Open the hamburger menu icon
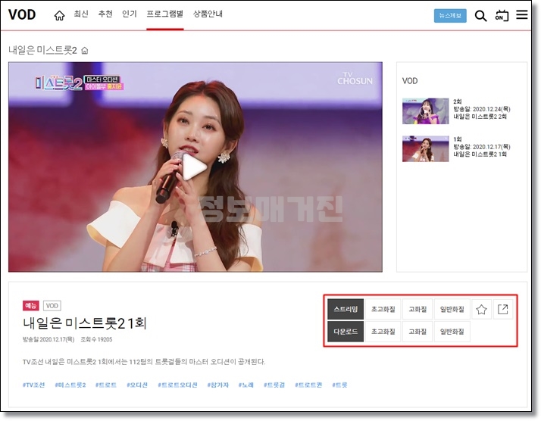541x421 pixels. pyautogui.click(x=521, y=15)
